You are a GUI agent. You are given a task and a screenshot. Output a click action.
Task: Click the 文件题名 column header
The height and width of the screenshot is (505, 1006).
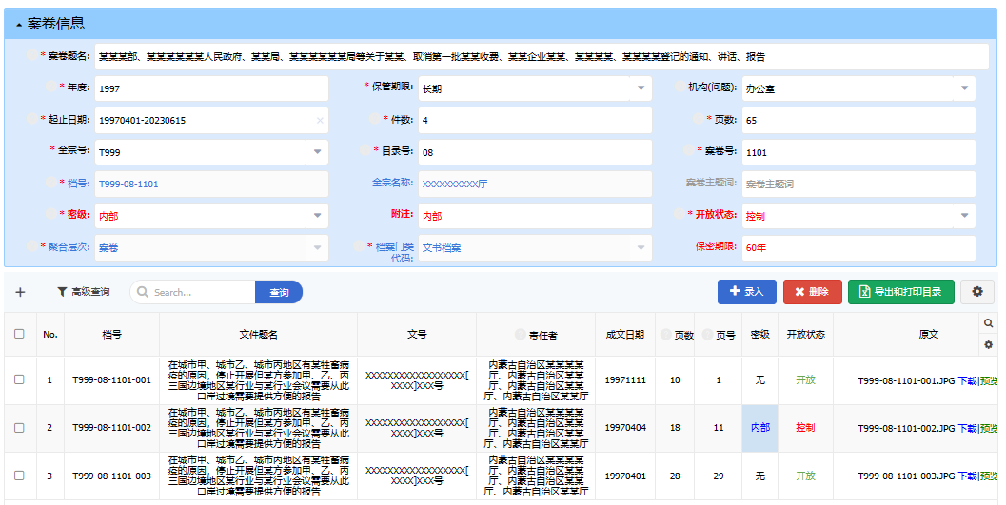point(258,335)
